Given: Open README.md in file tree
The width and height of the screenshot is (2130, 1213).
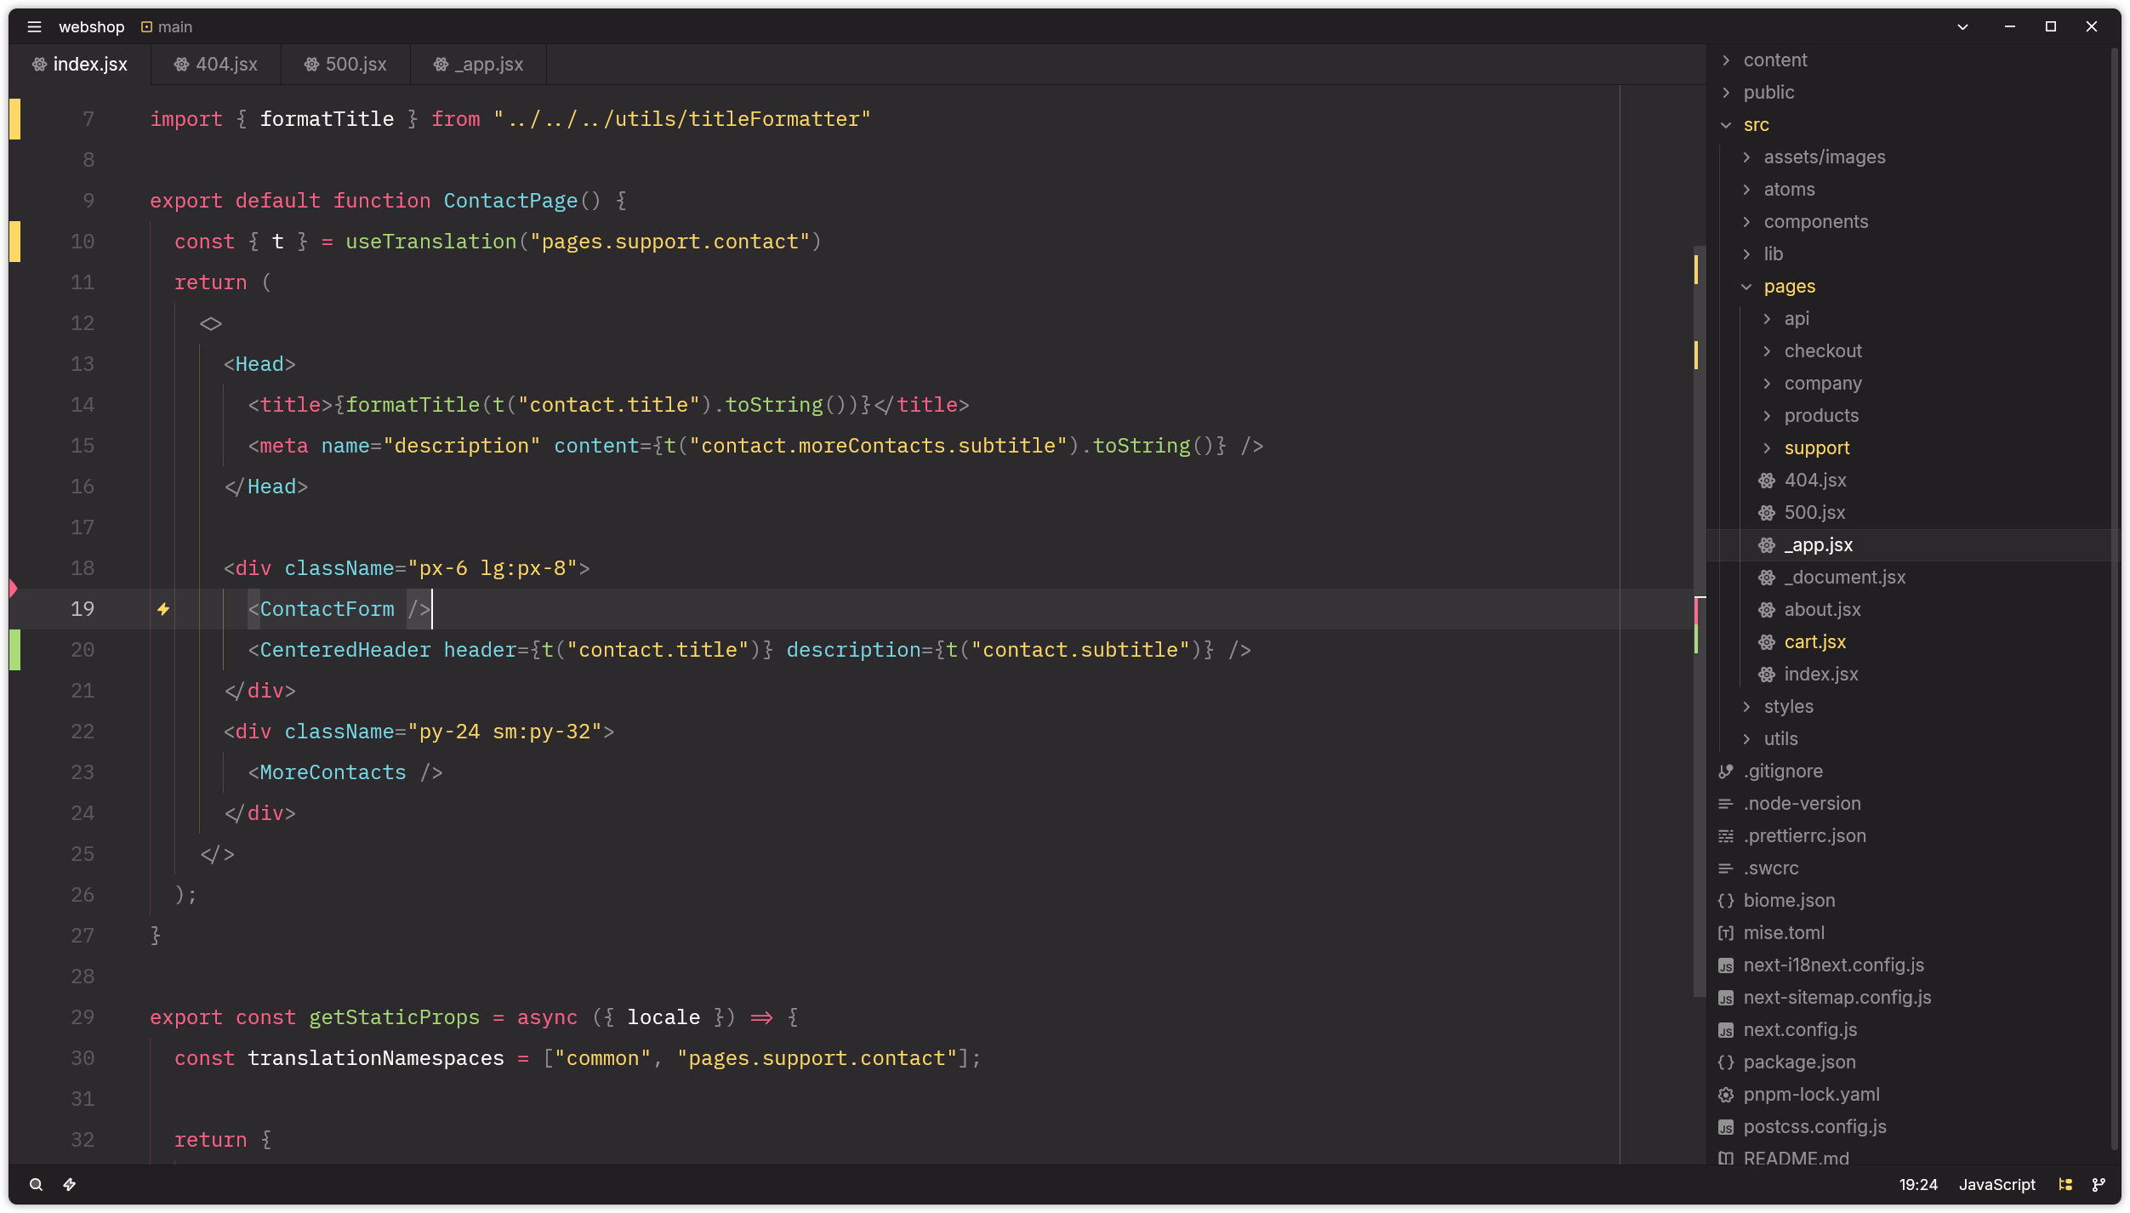Looking at the screenshot, I should click(x=1796, y=1158).
